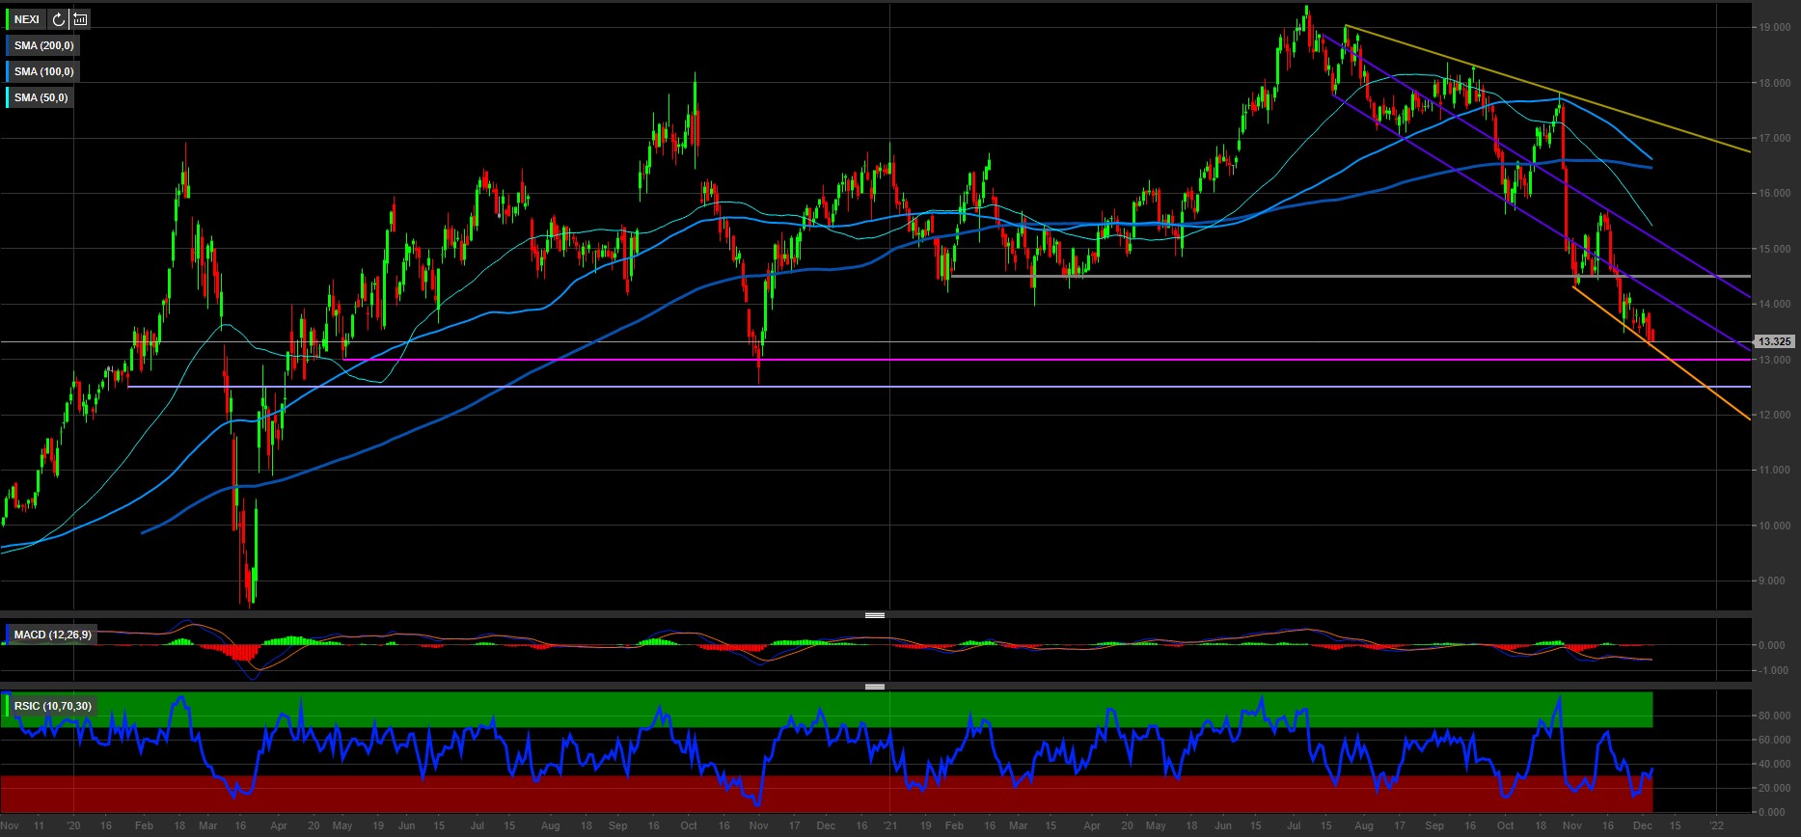Image resolution: width=1801 pixels, height=837 pixels.
Task: Click the chart reset icon beside the refresh arrow
Action: tap(80, 19)
